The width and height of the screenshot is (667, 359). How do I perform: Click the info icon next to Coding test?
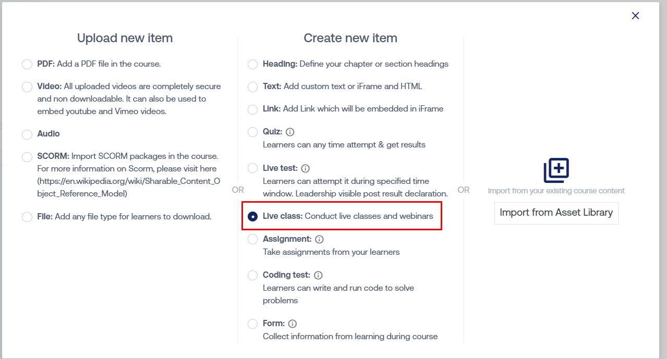318,275
